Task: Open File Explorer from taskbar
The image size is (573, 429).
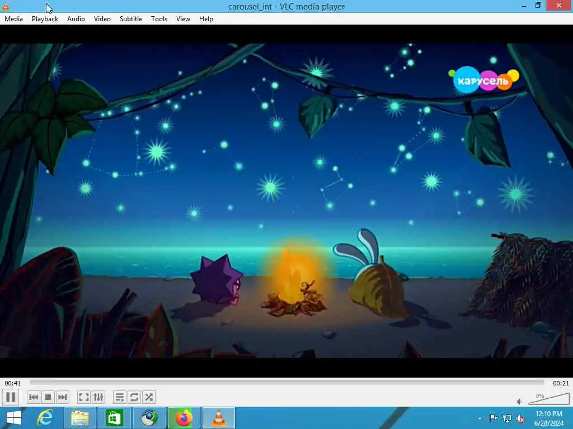Action: (79, 418)
